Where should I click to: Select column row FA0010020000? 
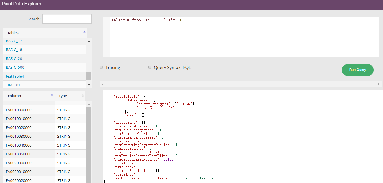(44, 127)
